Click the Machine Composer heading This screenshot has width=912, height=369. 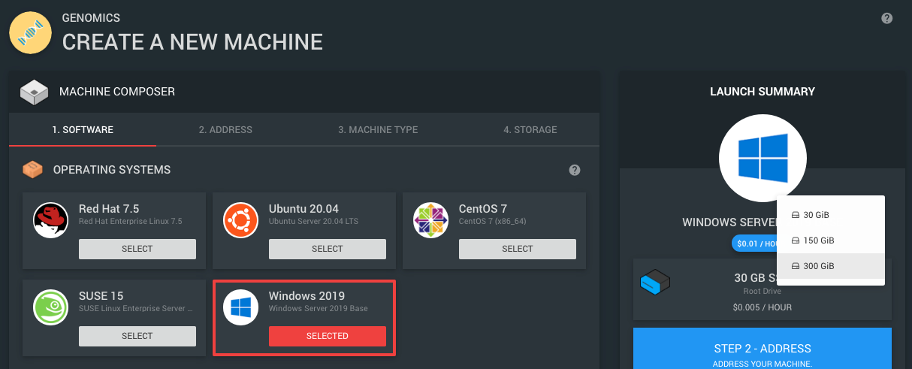[117, 92]
